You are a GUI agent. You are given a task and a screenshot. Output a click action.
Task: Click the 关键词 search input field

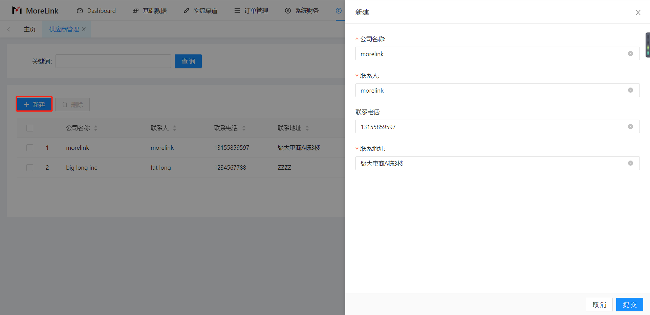pyautogui.click(x=113, y=61)
